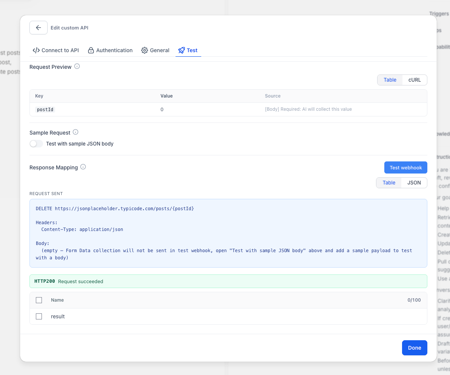Click the Name column header
This screenshot has height=375, width=450.
[57, 300]
